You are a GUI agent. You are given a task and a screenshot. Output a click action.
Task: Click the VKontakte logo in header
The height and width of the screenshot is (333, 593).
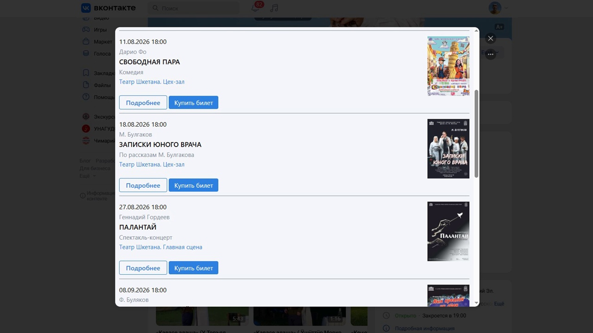108,8
